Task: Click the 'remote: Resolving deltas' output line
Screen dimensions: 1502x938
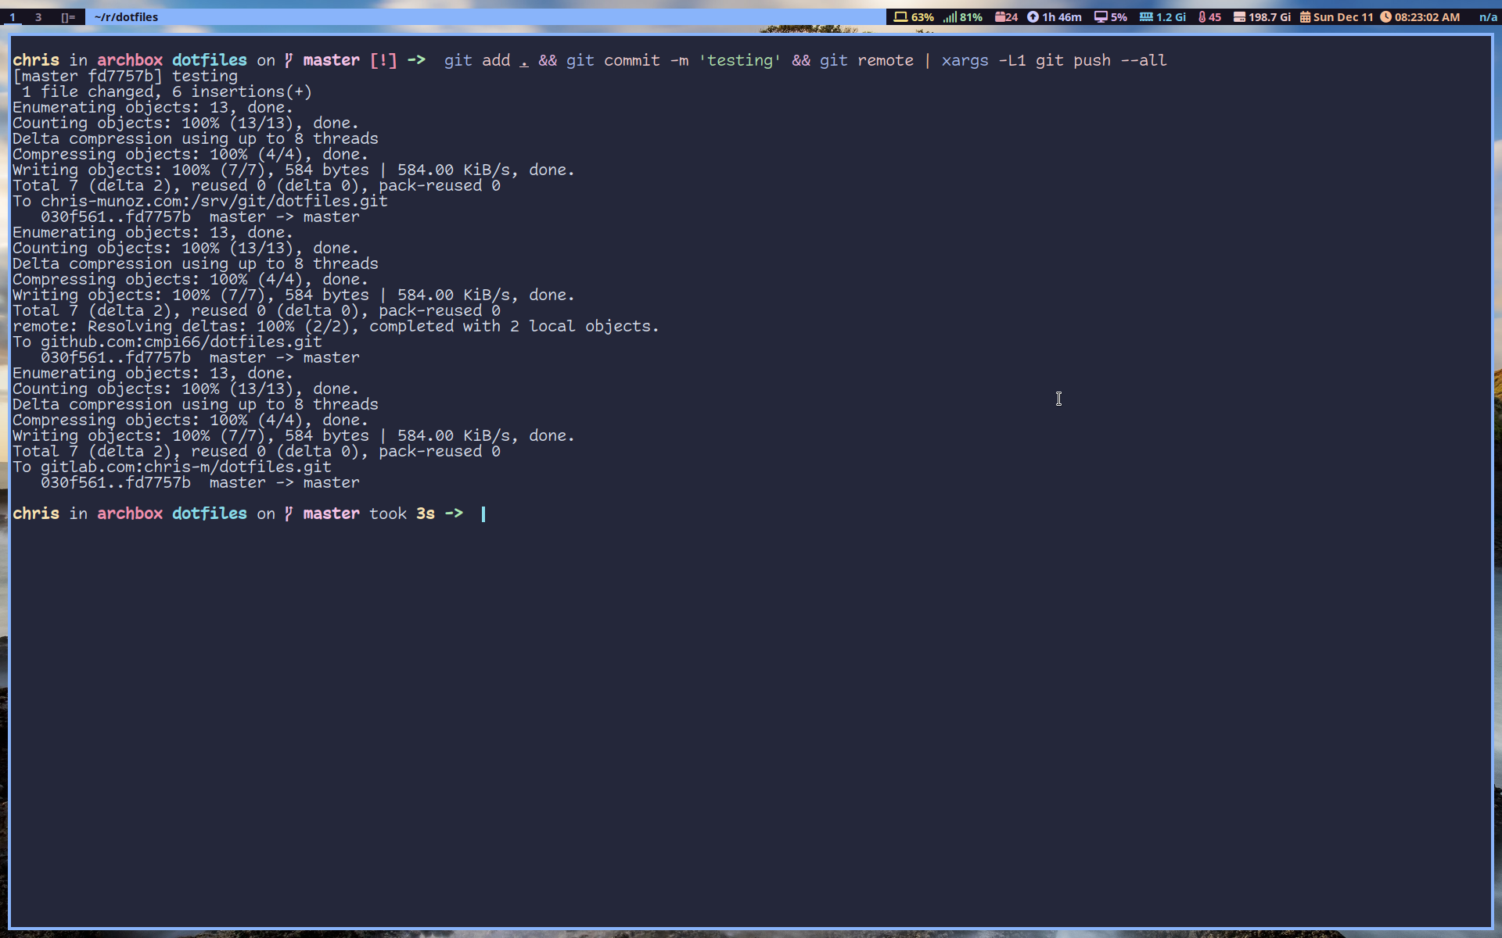Action: [x=336, y=327]
